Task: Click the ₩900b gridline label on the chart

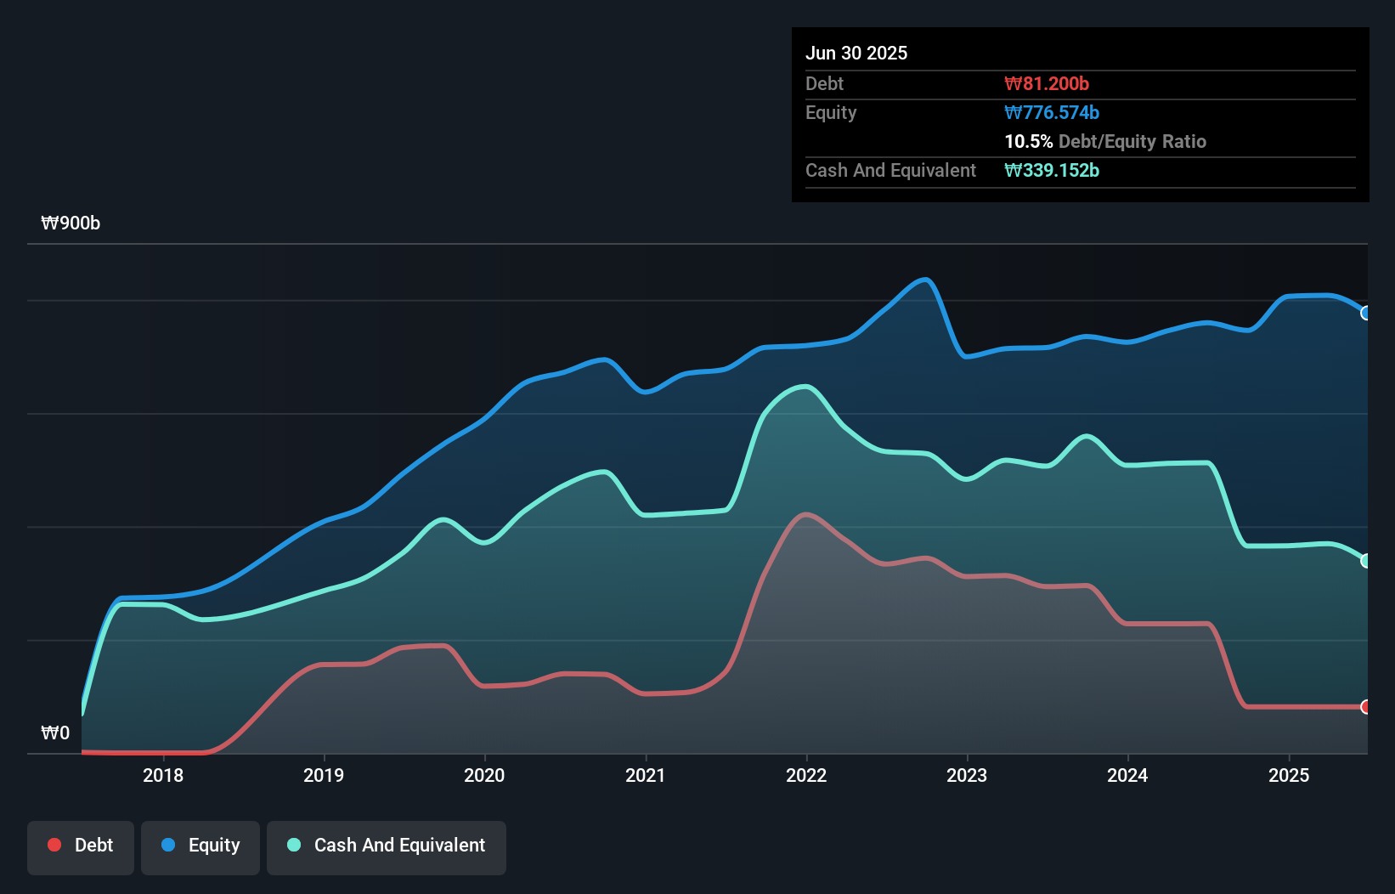Action: (71, 223)
